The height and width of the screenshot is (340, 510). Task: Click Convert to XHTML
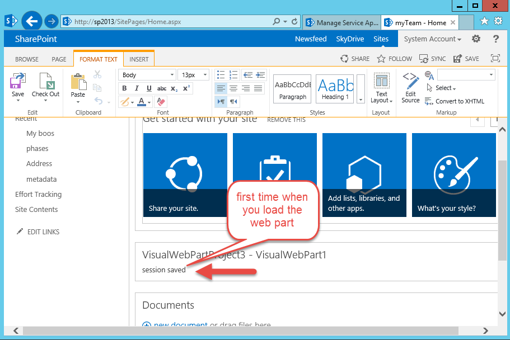pyautogui.click(x=455, y=101)
